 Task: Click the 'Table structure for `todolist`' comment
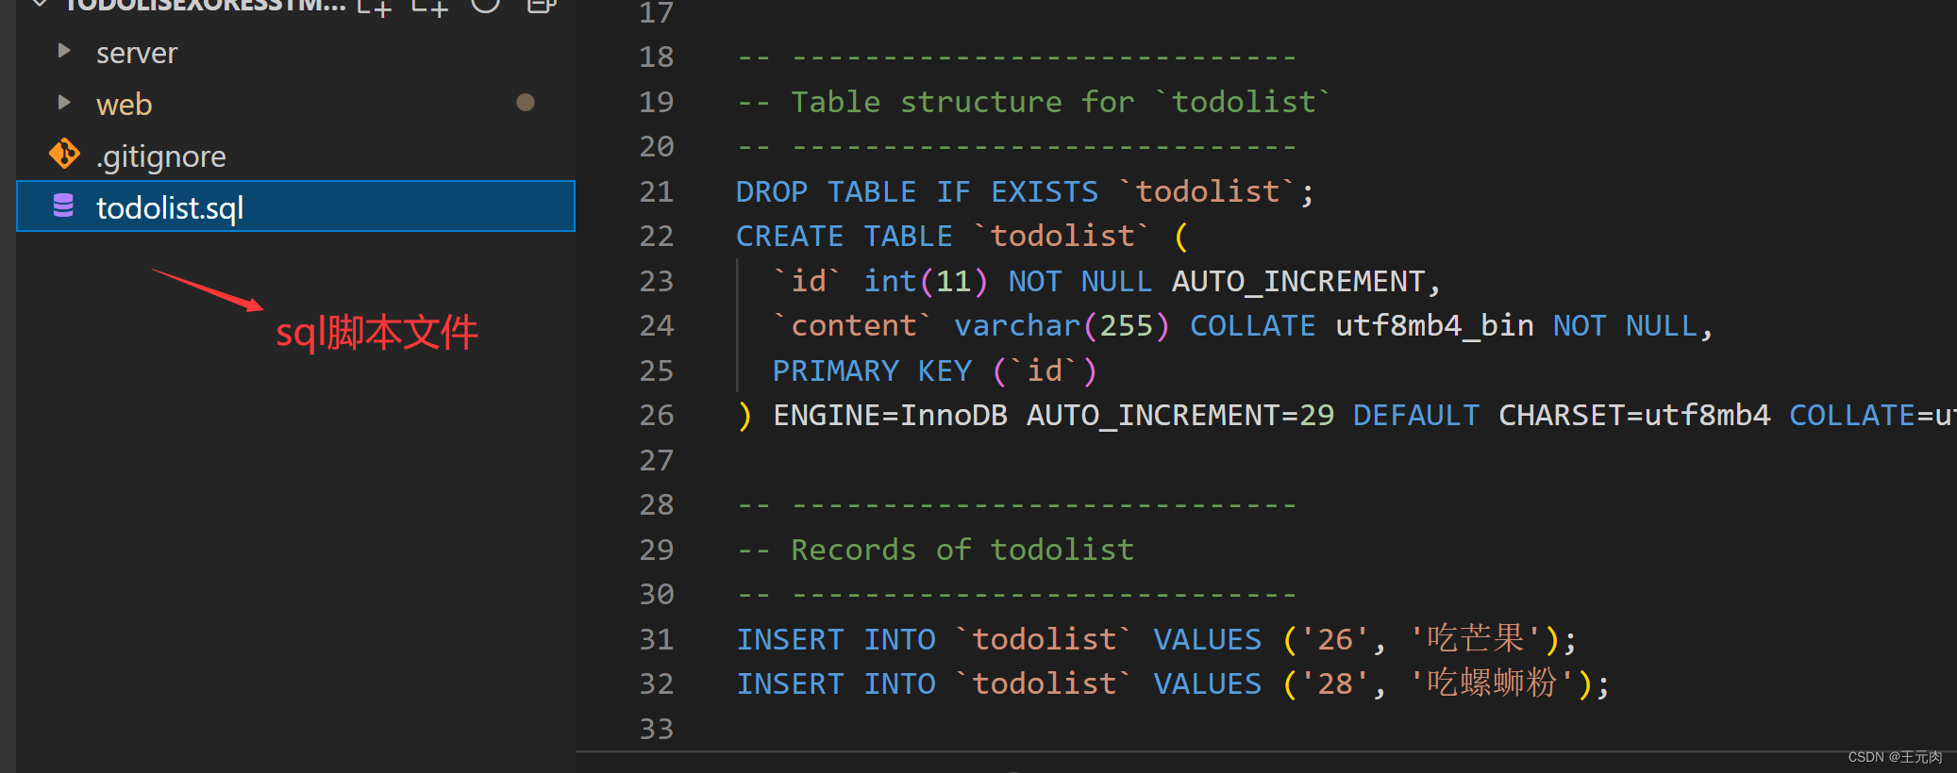1033,102
